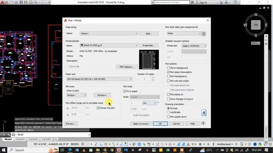Open the AutoCAD application menu logo
This screenshot has height=153, width=273.
pos(2,2)
